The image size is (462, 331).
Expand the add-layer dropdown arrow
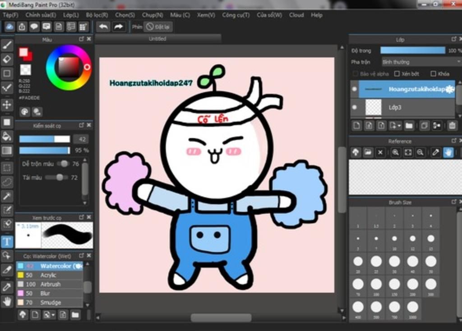(x=399, y=126)
